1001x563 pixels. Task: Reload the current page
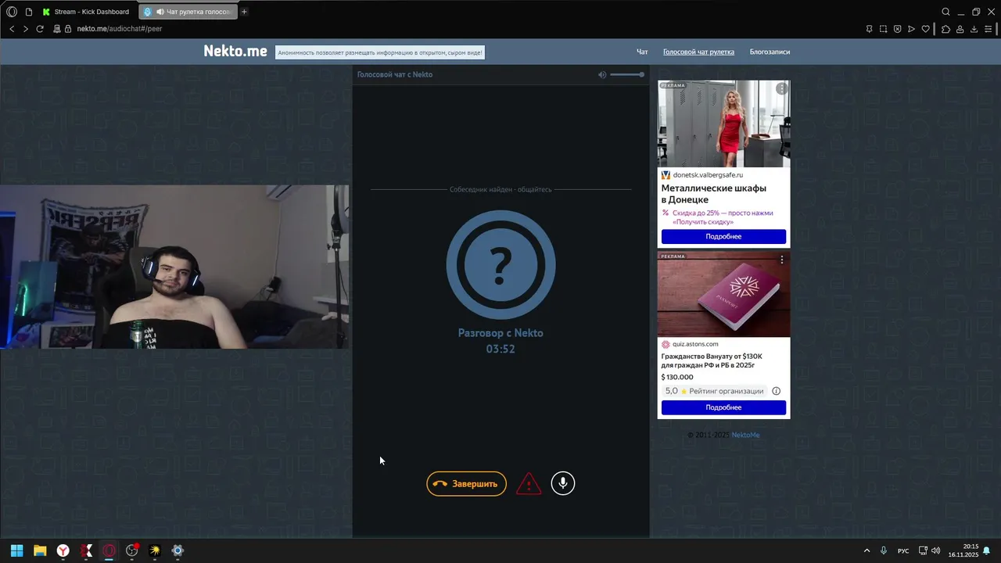40,29
